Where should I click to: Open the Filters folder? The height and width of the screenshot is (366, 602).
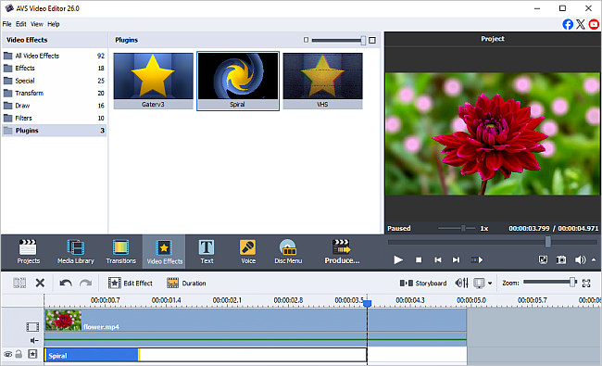[54, 118]
